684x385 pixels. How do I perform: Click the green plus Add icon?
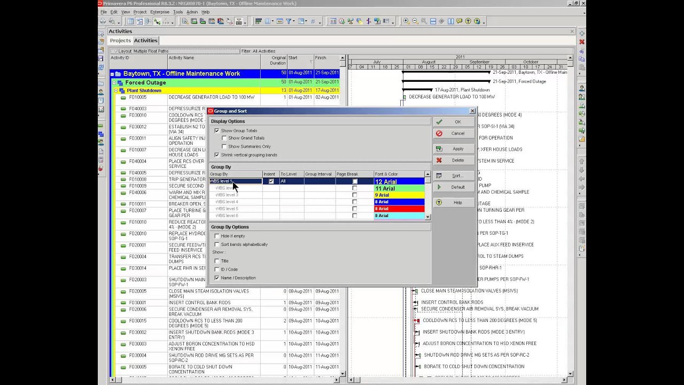(582, 34)
